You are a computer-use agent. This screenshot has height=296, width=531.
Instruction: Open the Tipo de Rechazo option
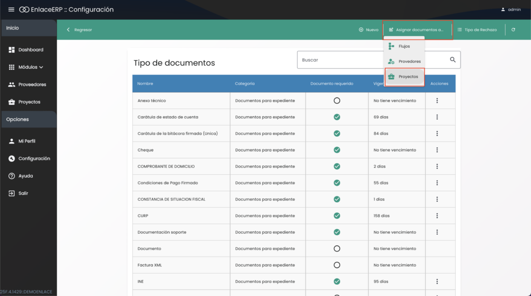point(477,30)
